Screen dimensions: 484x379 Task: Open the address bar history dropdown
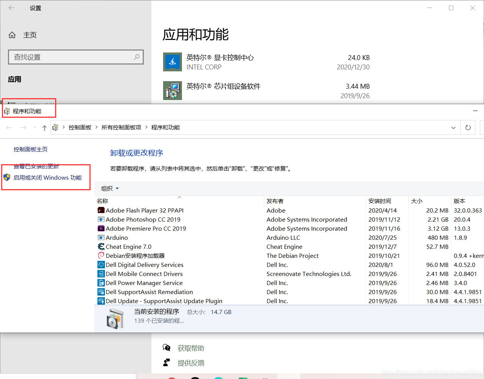[x=453, y=127]
